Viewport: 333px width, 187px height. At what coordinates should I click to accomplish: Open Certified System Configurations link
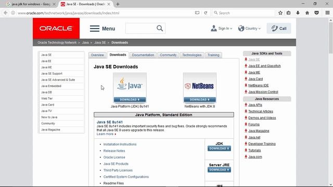click(126, 177)
